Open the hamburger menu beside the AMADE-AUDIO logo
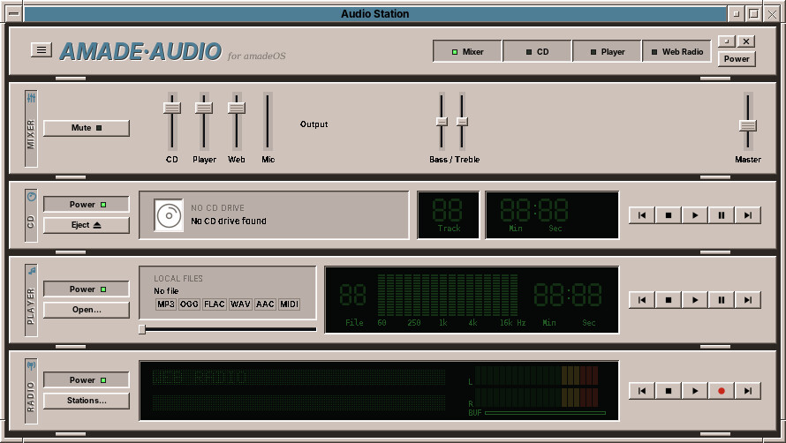This screenshot has width=786, height=443. (x=42, y=49)
